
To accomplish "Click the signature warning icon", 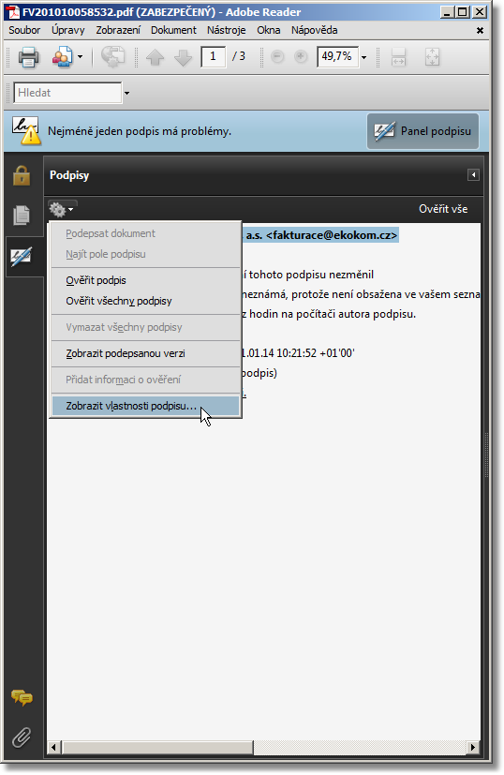I will tap(26, 131).
